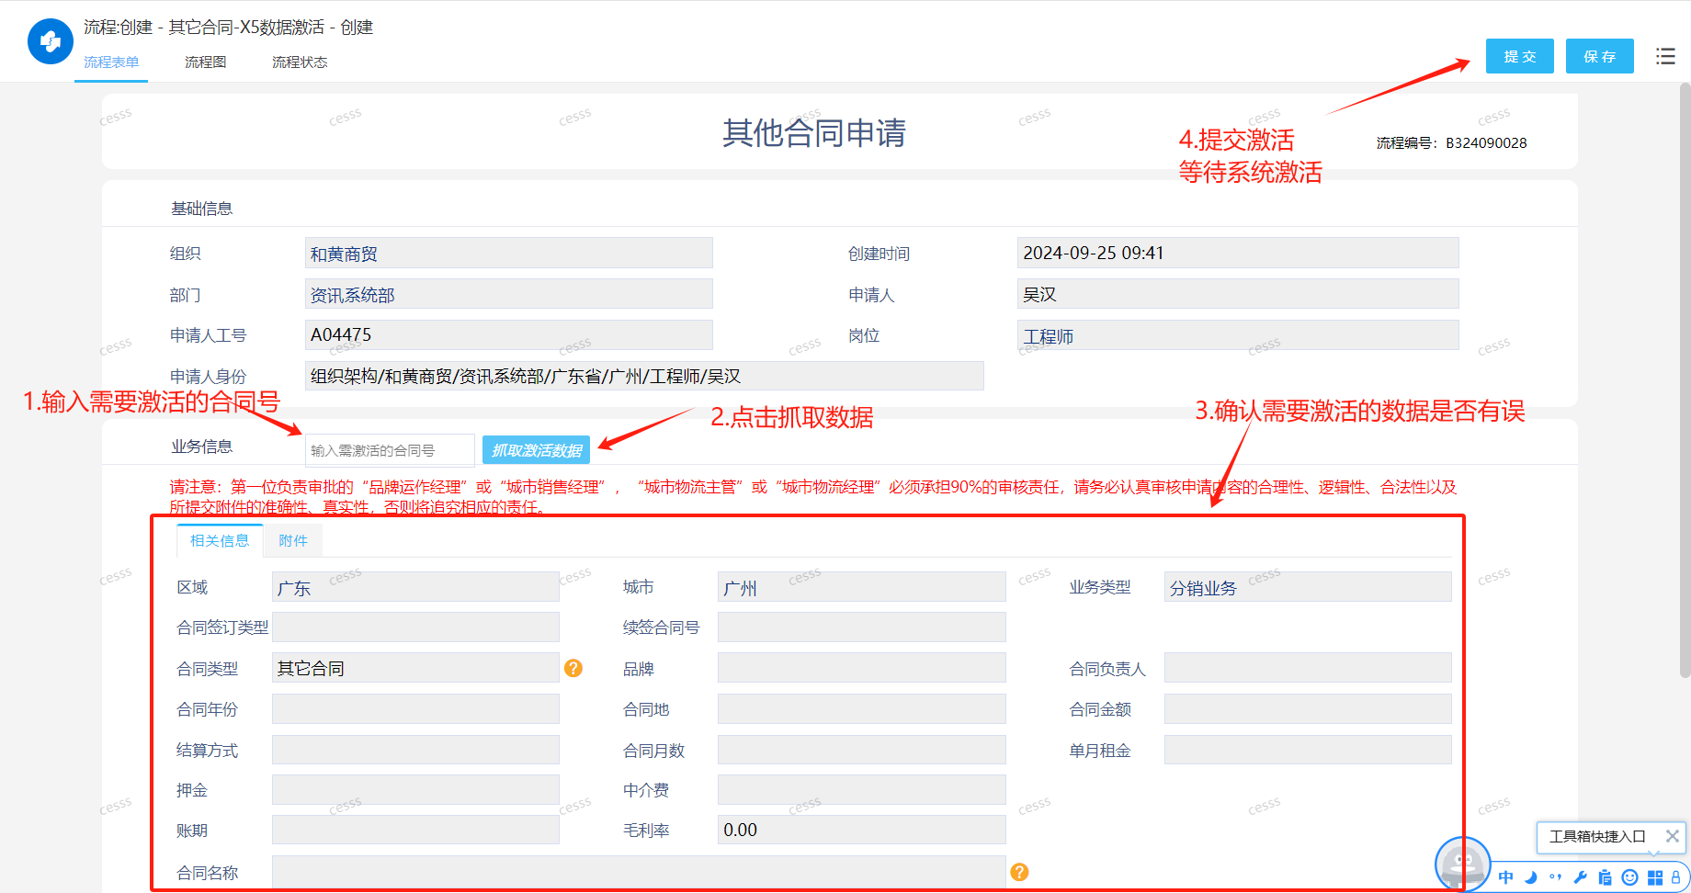Viewport: 1691px width, 893px height.
Task: Click the 部门 field showing 资讯系统部
Action: tap(508, 294)
